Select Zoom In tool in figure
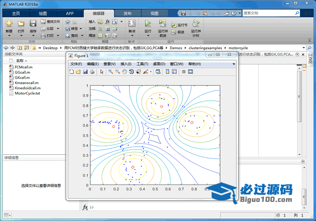This screenshot has width=316, height=221. pyautogui.click(x=110, y=72)
